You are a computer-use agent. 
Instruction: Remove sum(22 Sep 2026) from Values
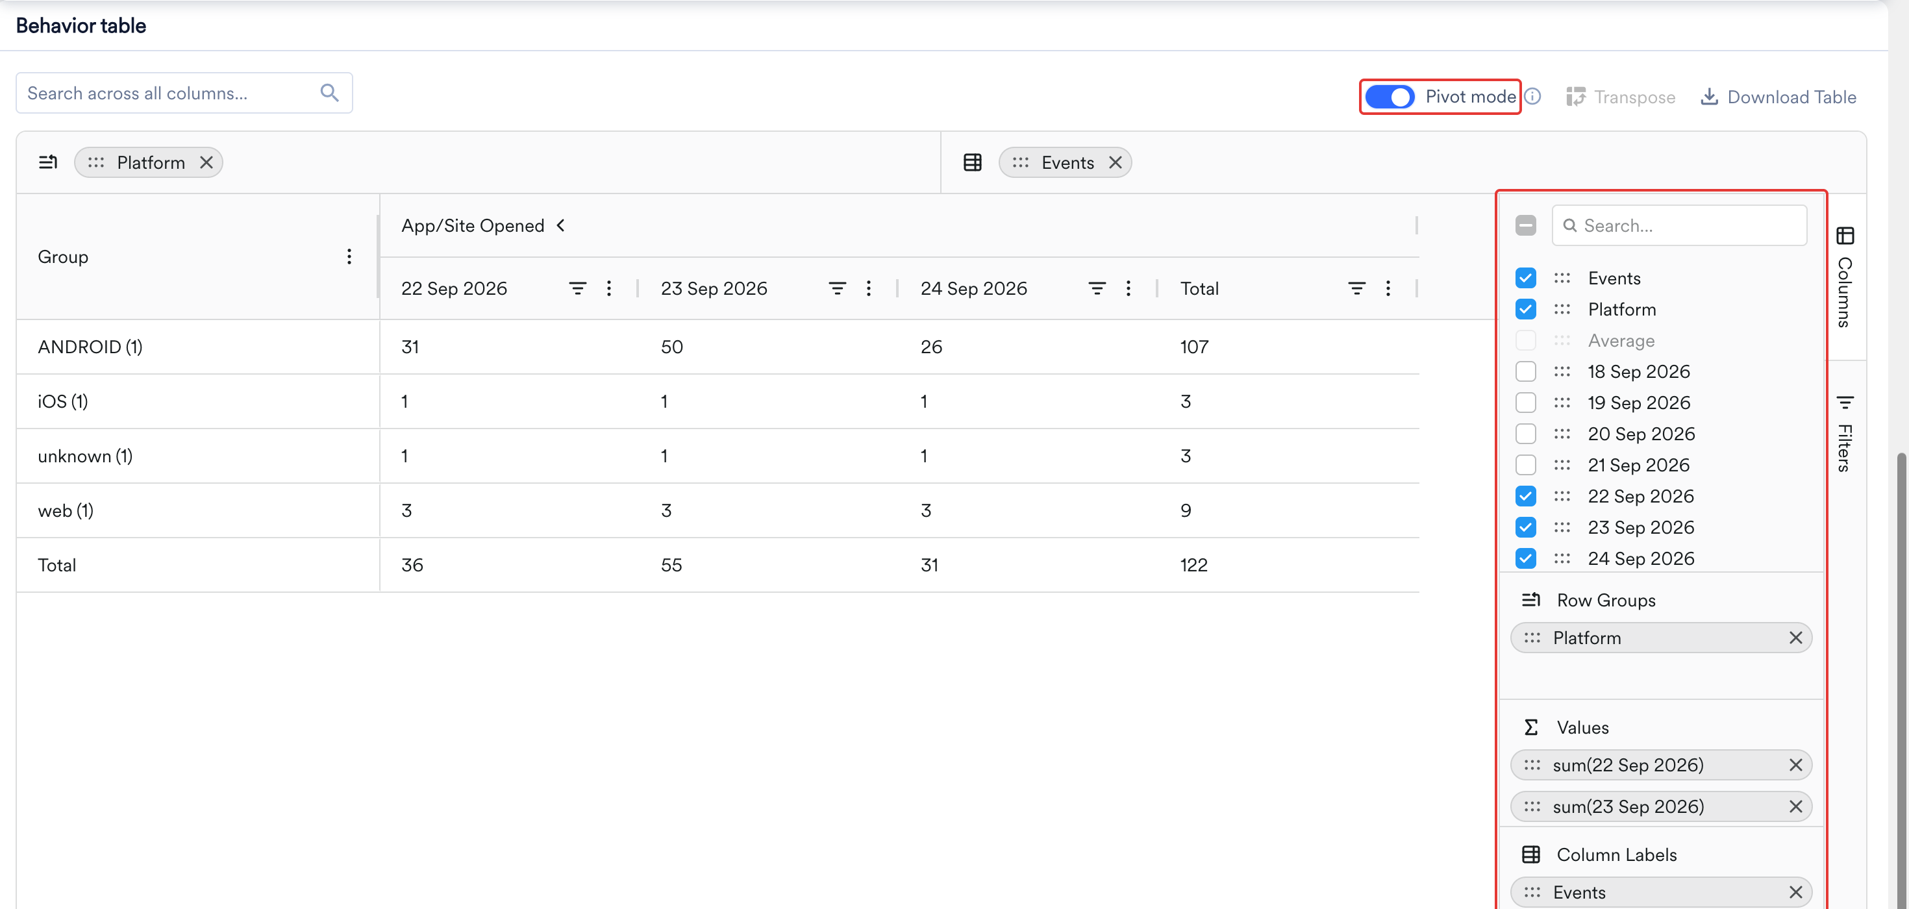coord(1795,766)
